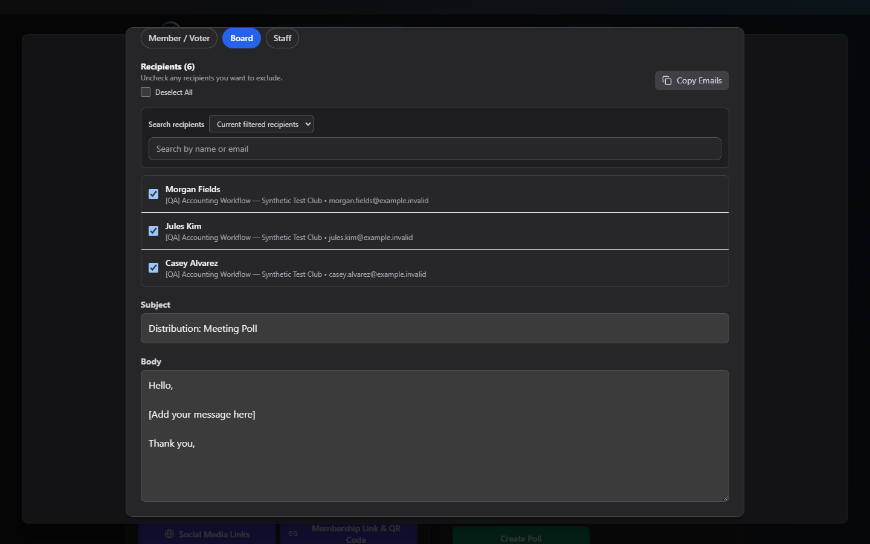The image size is (870, 544).
Task: Open Membership Link & QR Code button
Action: coord(349,534)
